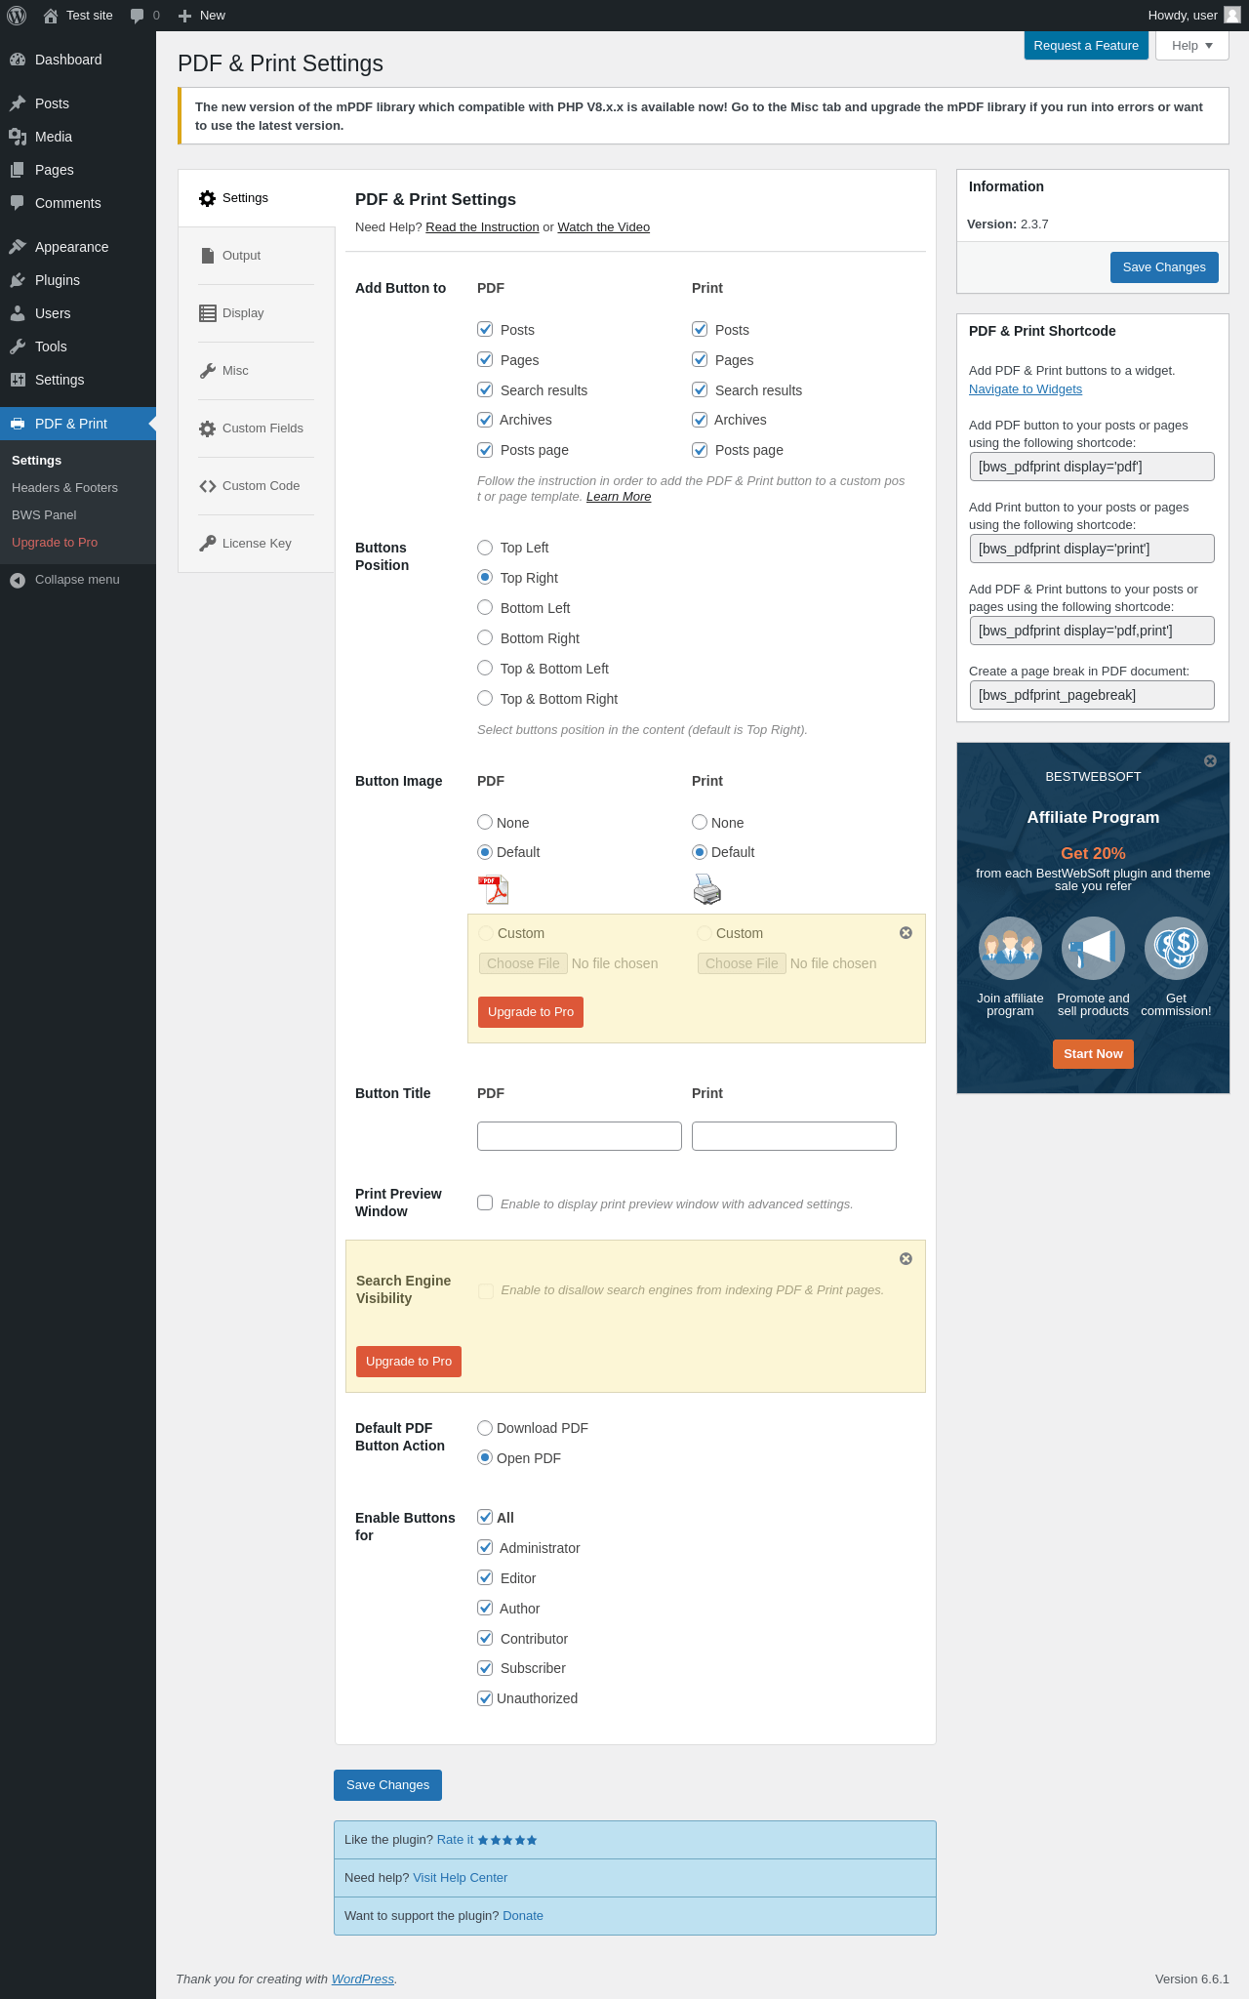
Task: Uncheck Subscriber in Enable Buttons for
Action: (485, 1668)
